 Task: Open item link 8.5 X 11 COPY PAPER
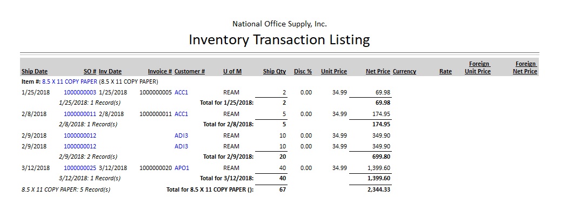click(x=69, y=81)
